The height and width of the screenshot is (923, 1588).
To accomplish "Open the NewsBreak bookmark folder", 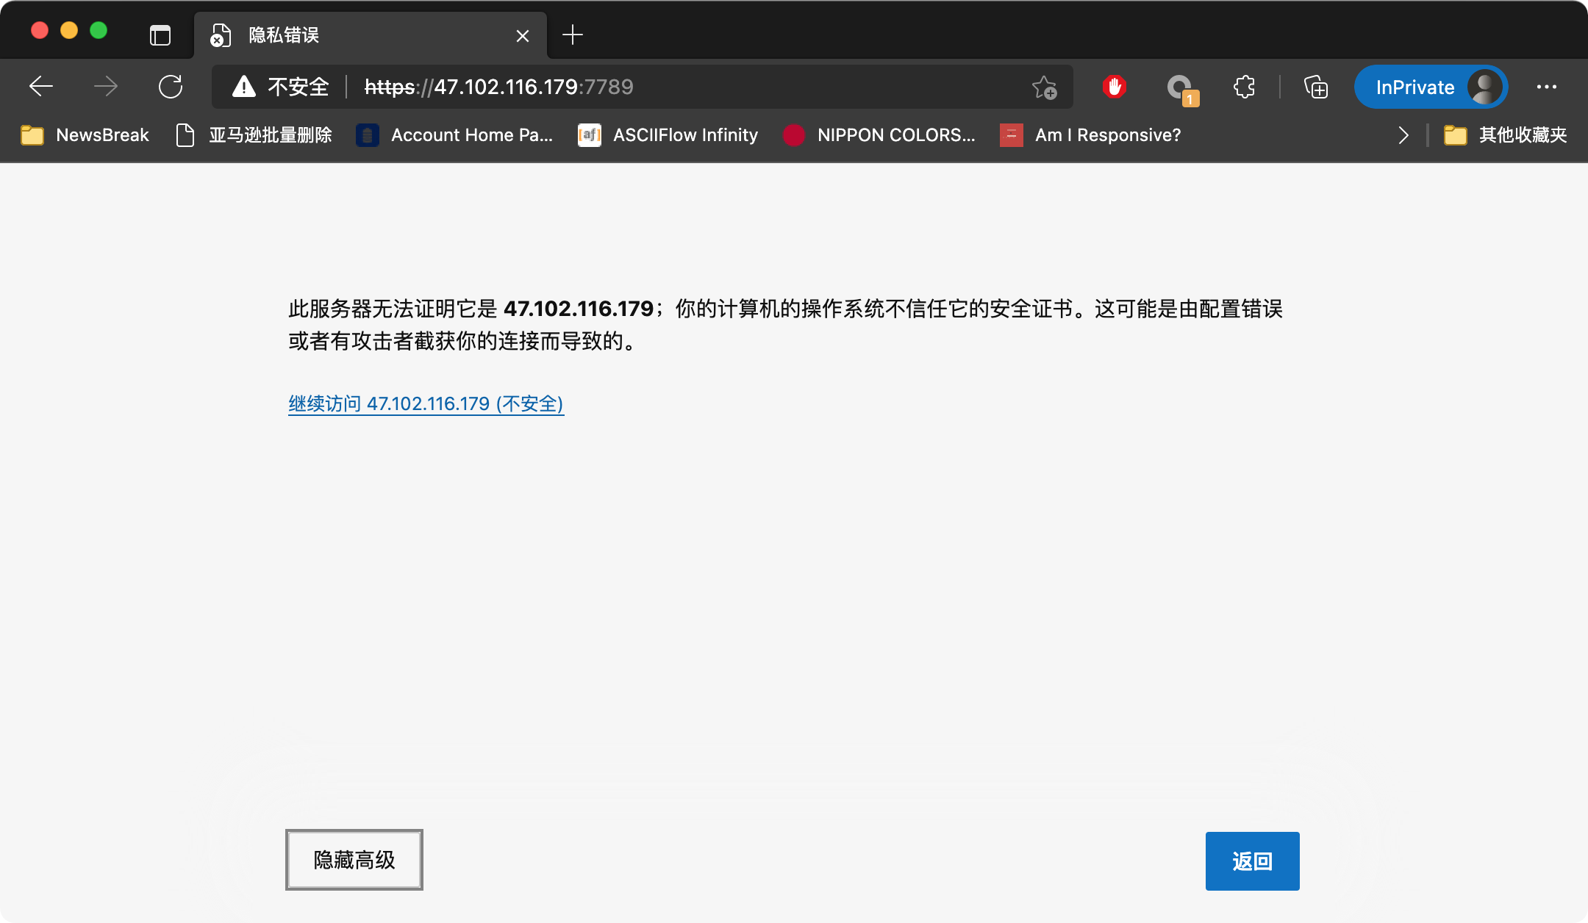I will [x=85, y=135].
